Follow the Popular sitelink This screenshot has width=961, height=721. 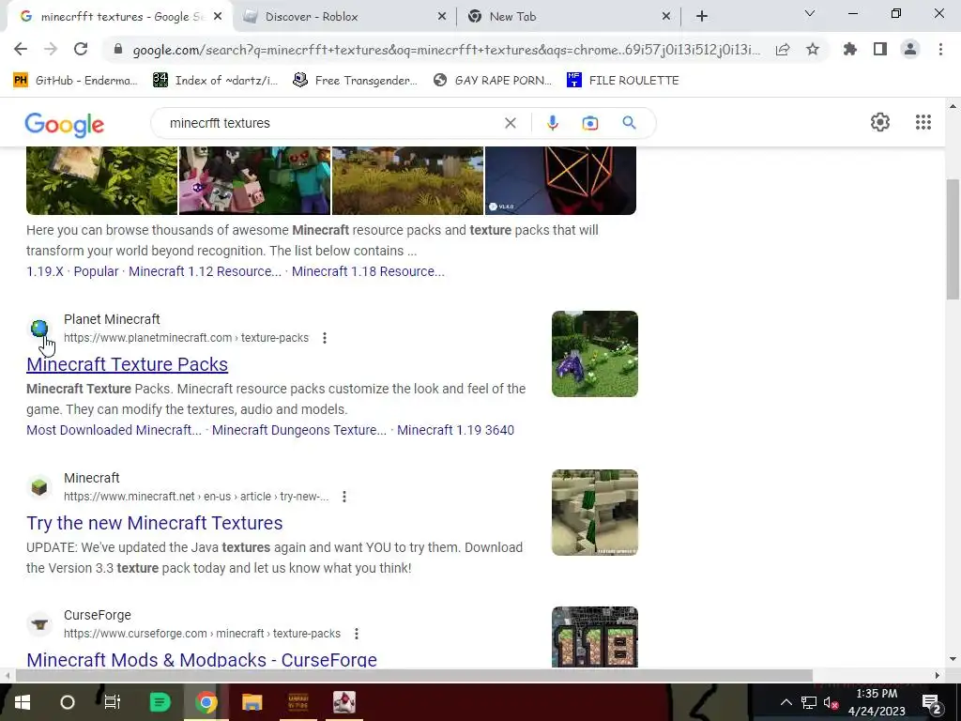click(97, 271)
